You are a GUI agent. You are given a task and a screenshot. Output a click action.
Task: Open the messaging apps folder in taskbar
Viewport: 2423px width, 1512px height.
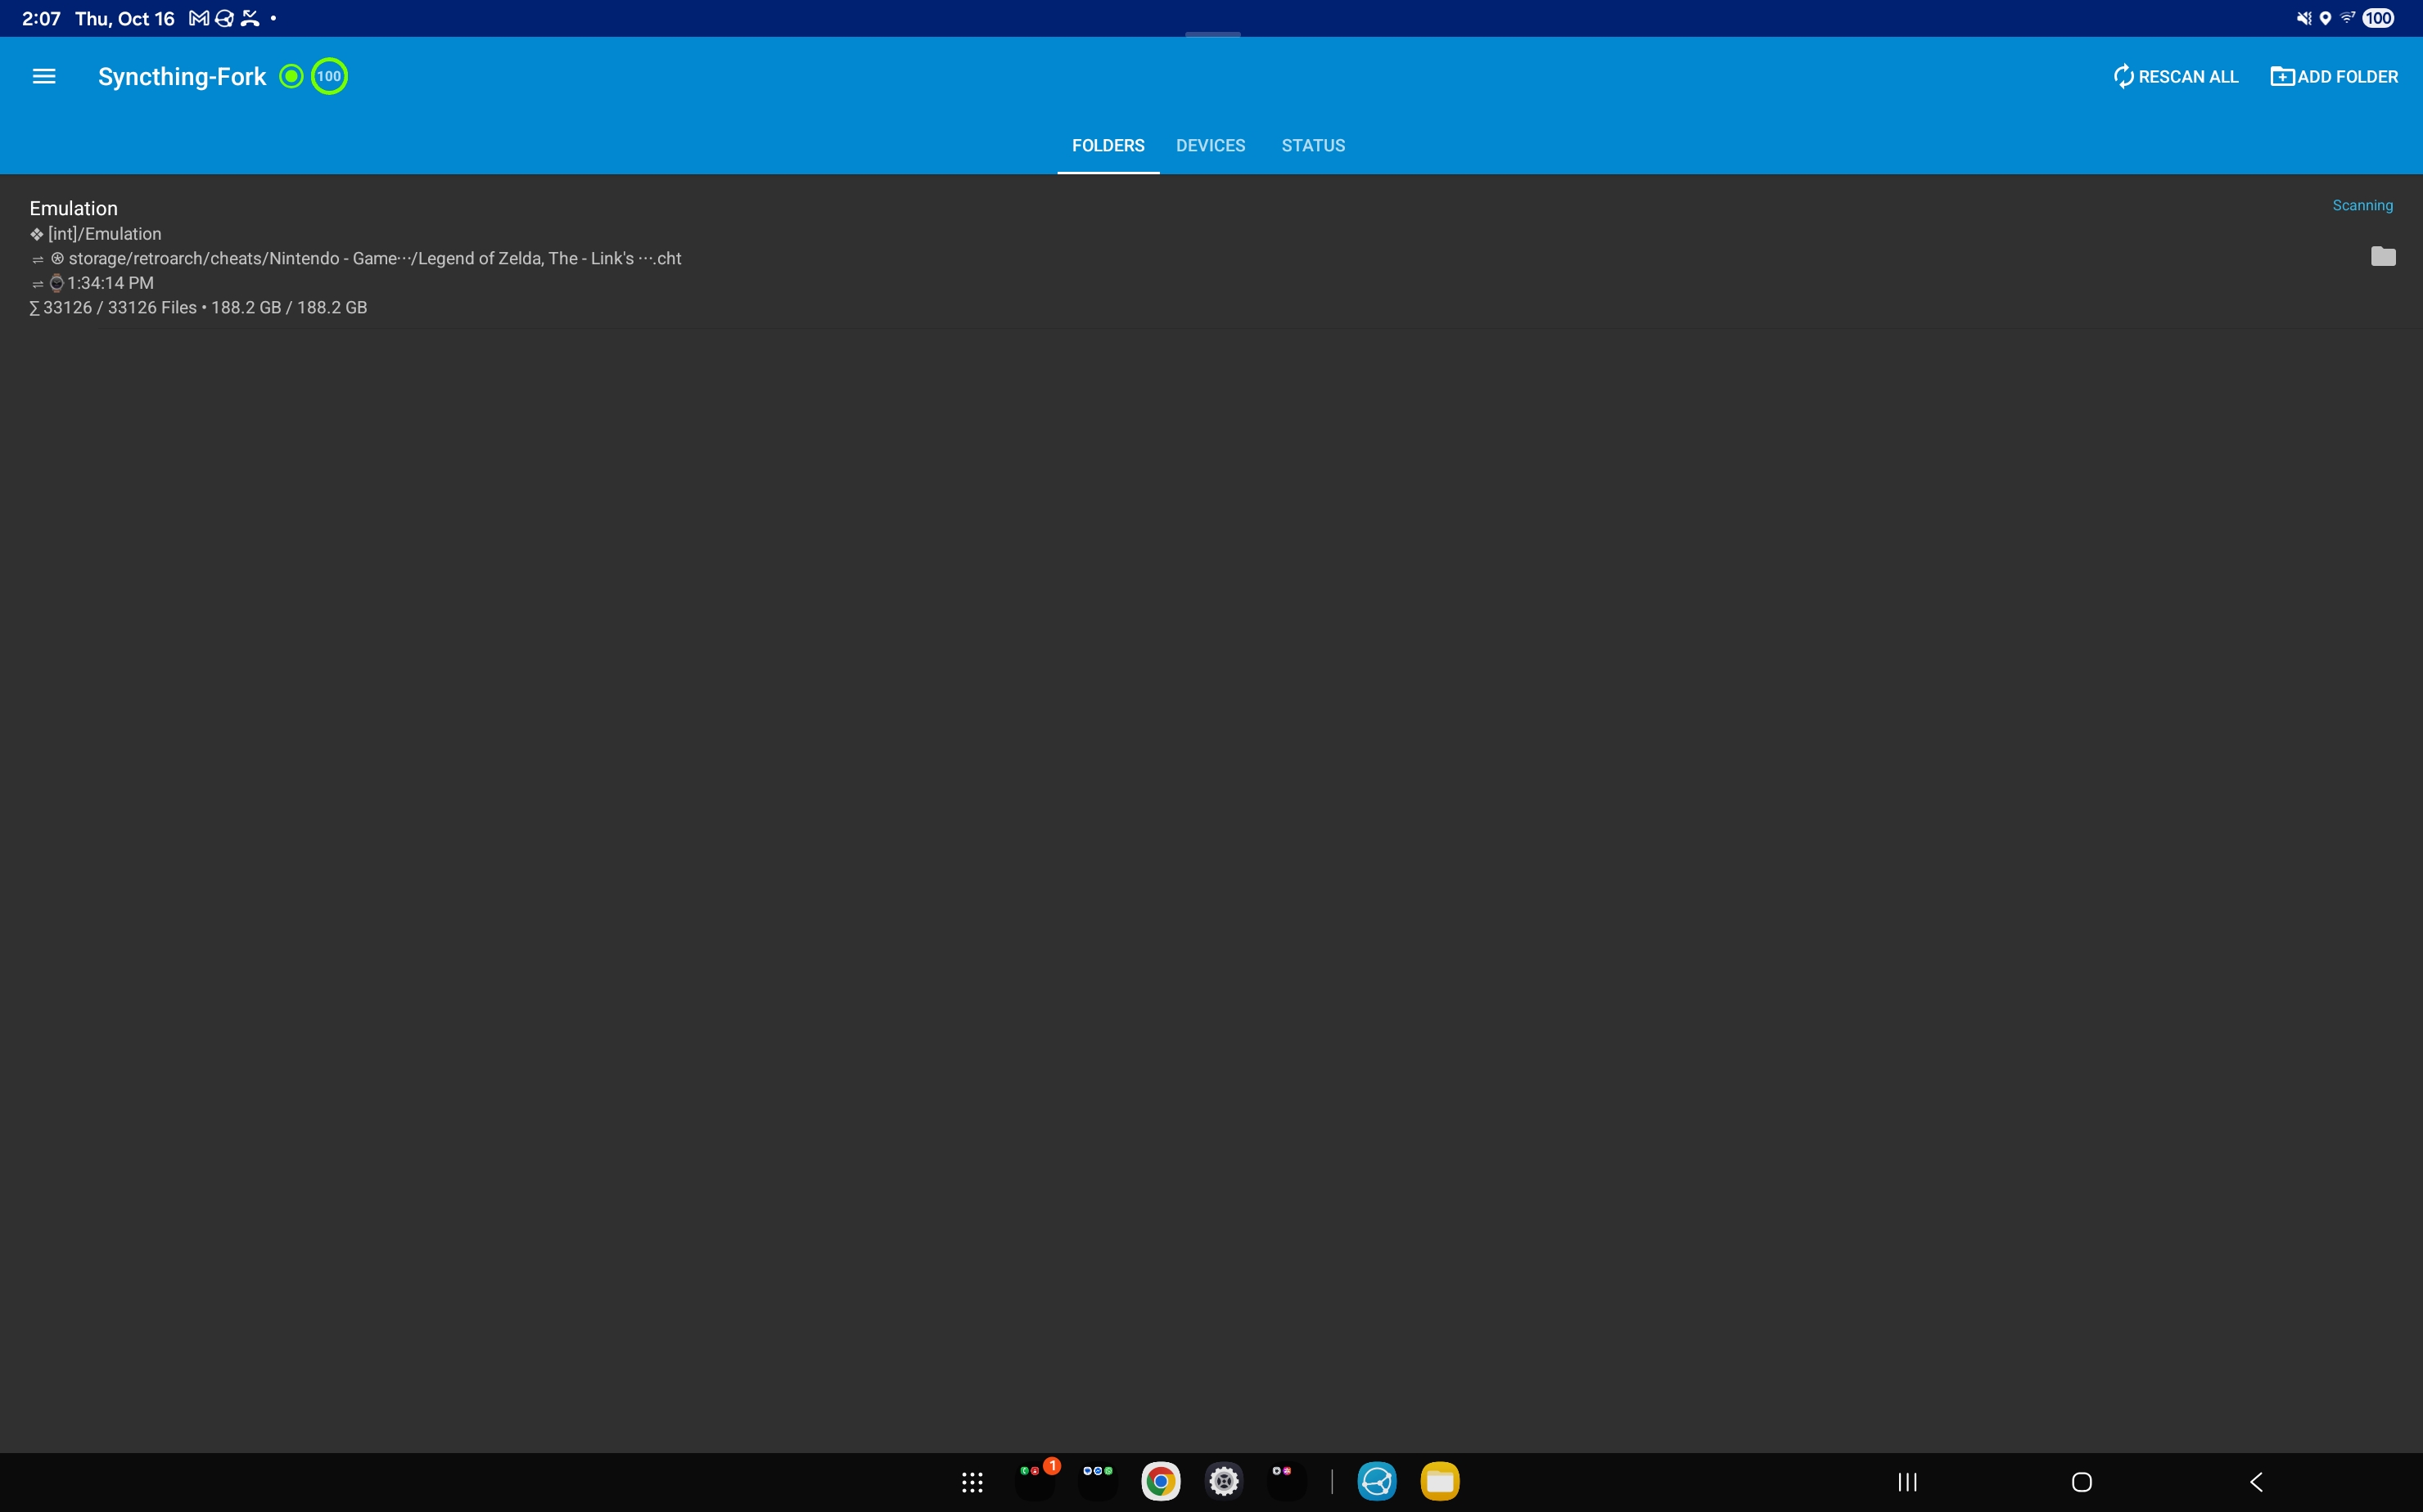click(1098, 1482)
